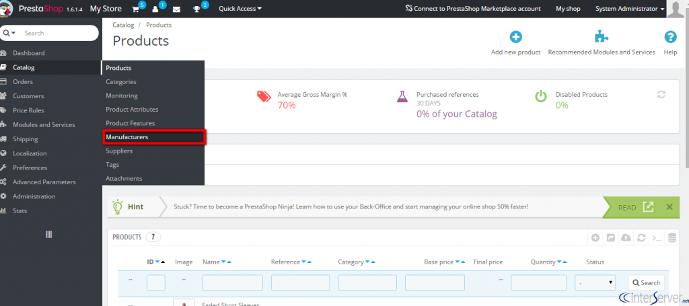This screenshot has width=689, height=306.
Task: Focus the sidebar Search field
Action: (x=59, y=33)
